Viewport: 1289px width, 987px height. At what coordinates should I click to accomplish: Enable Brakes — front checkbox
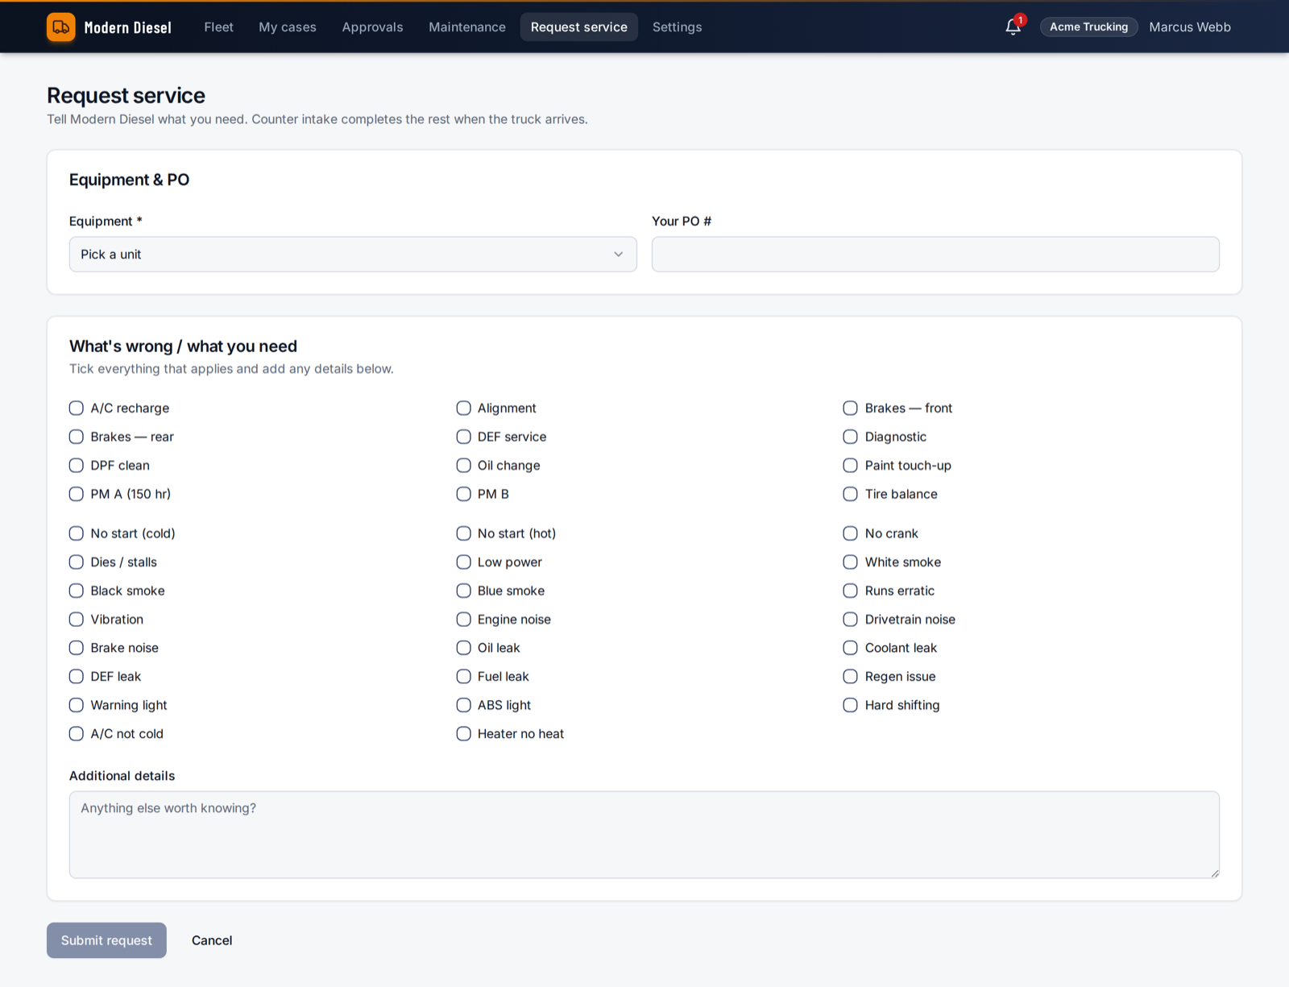[x=850, y=408]
